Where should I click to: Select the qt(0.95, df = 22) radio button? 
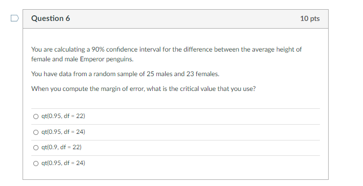coord(36,117)
